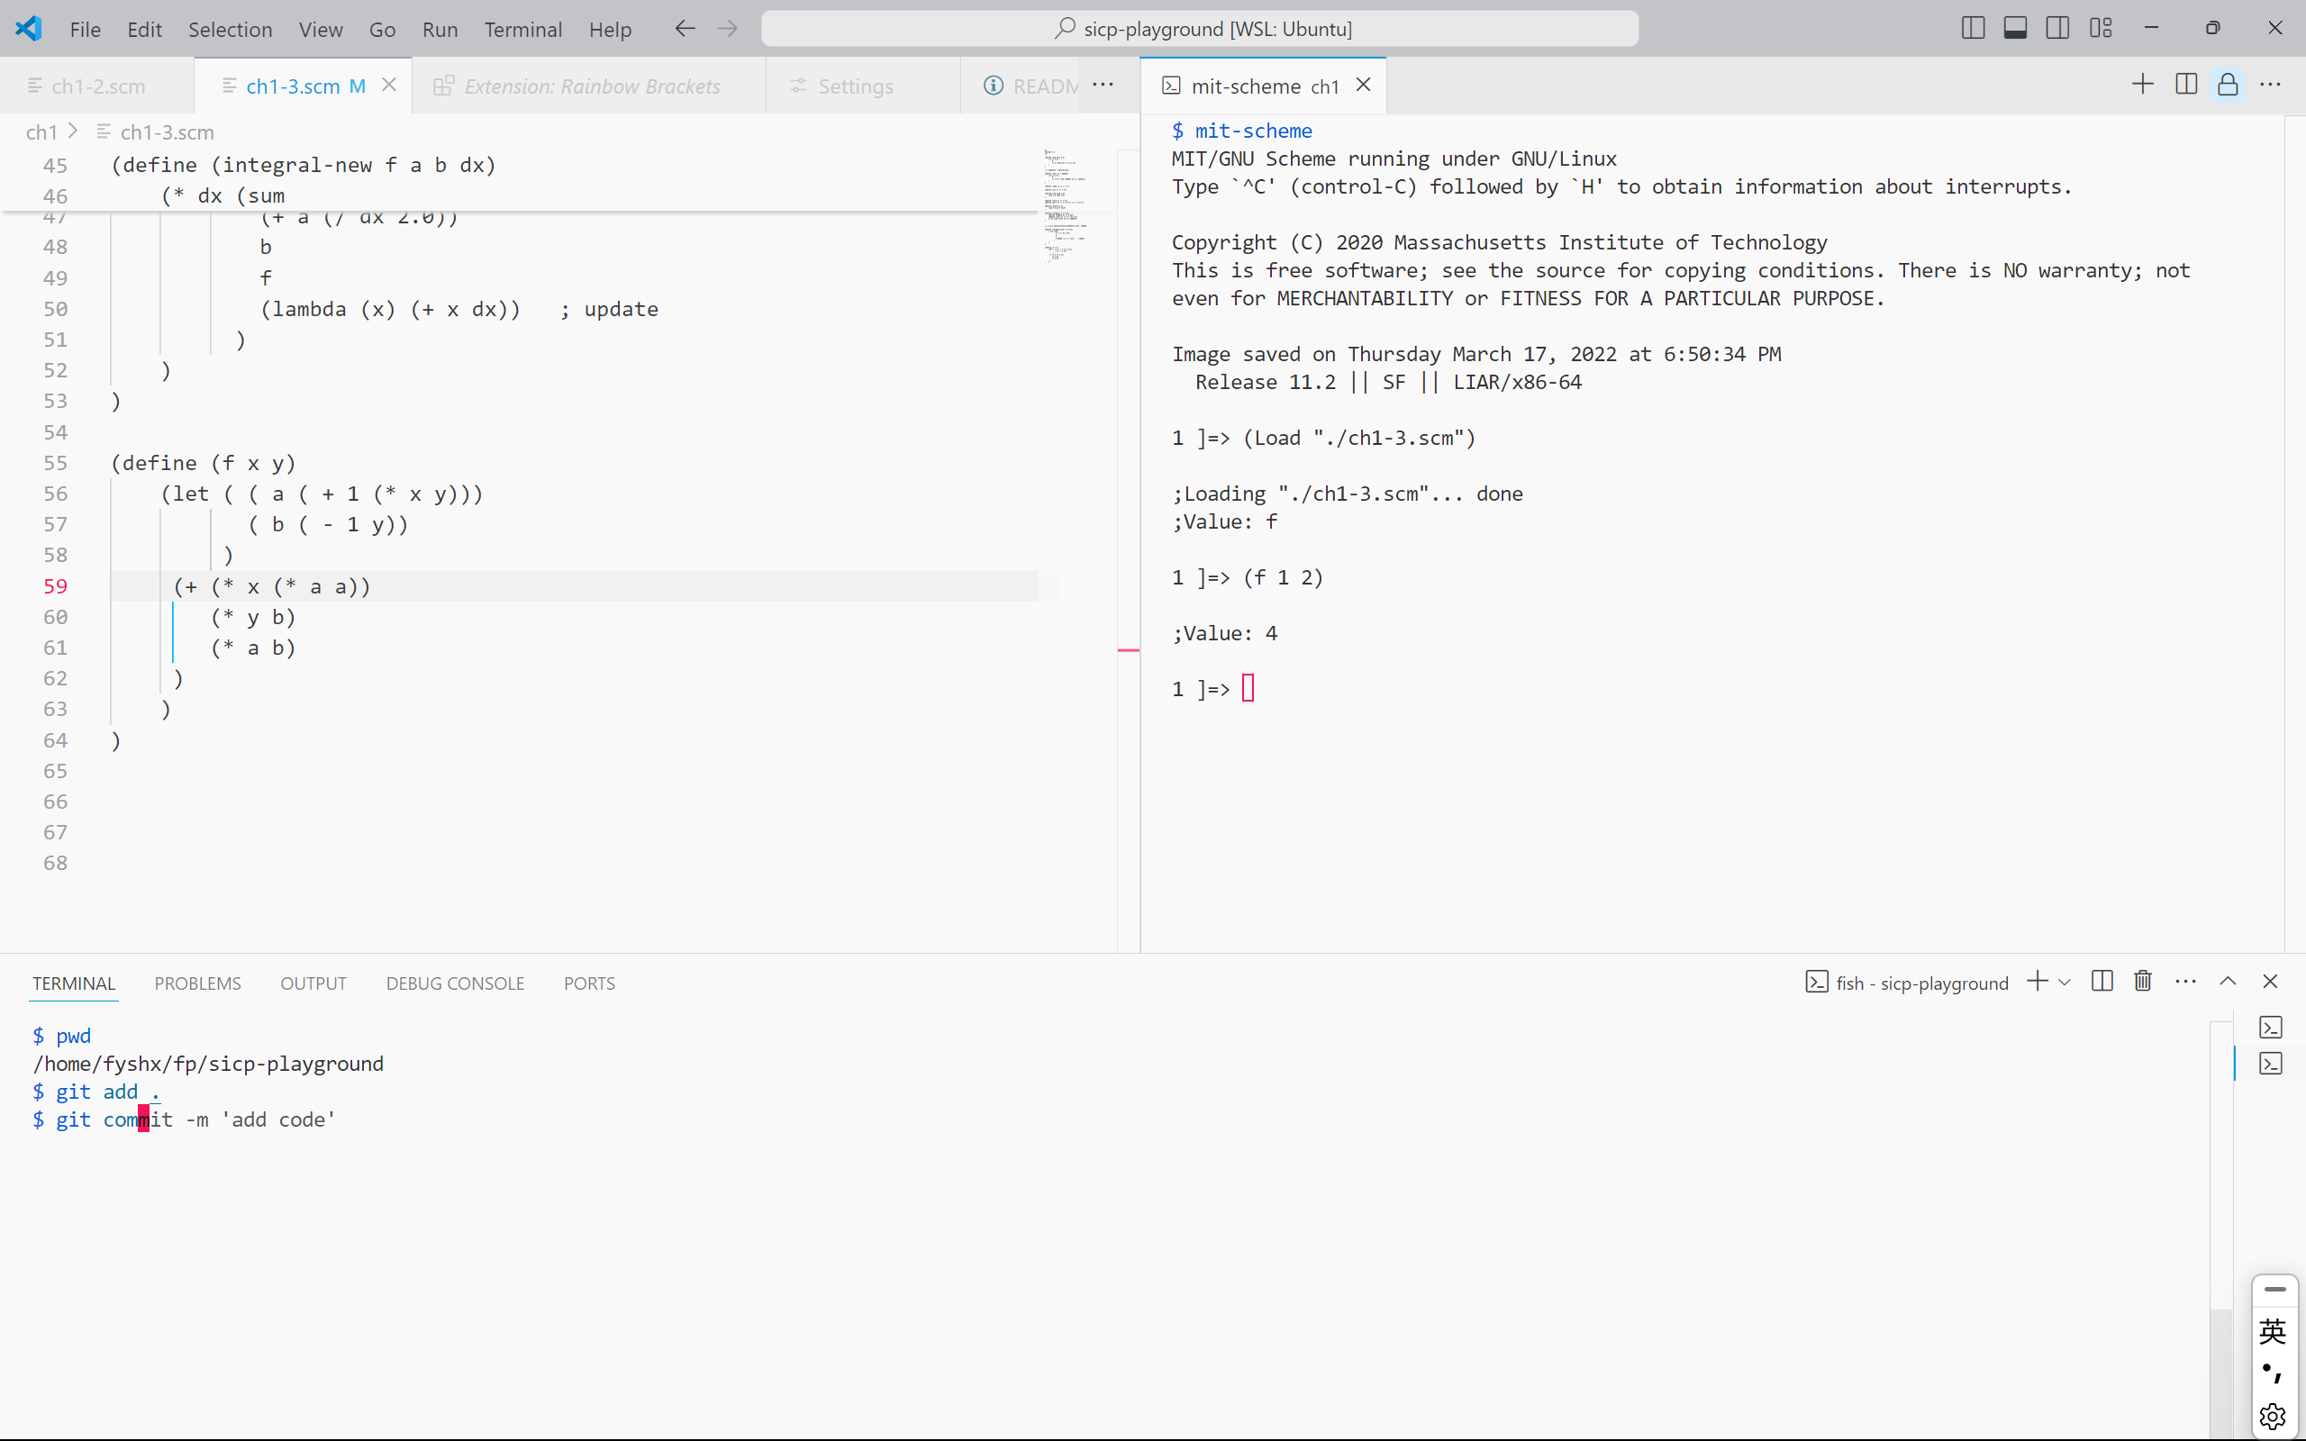The image size is (2306, 1441).
Task: Toggle the editor group lock
Action: point(2228,84)
